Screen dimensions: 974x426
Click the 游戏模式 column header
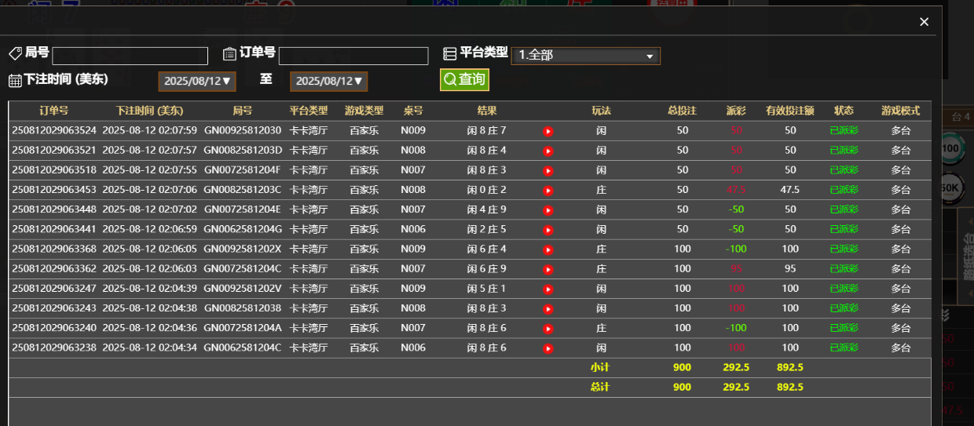coord(901,111)
